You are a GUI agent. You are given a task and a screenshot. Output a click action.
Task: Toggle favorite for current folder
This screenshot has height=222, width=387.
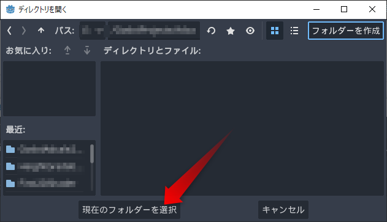pos(231,31)
